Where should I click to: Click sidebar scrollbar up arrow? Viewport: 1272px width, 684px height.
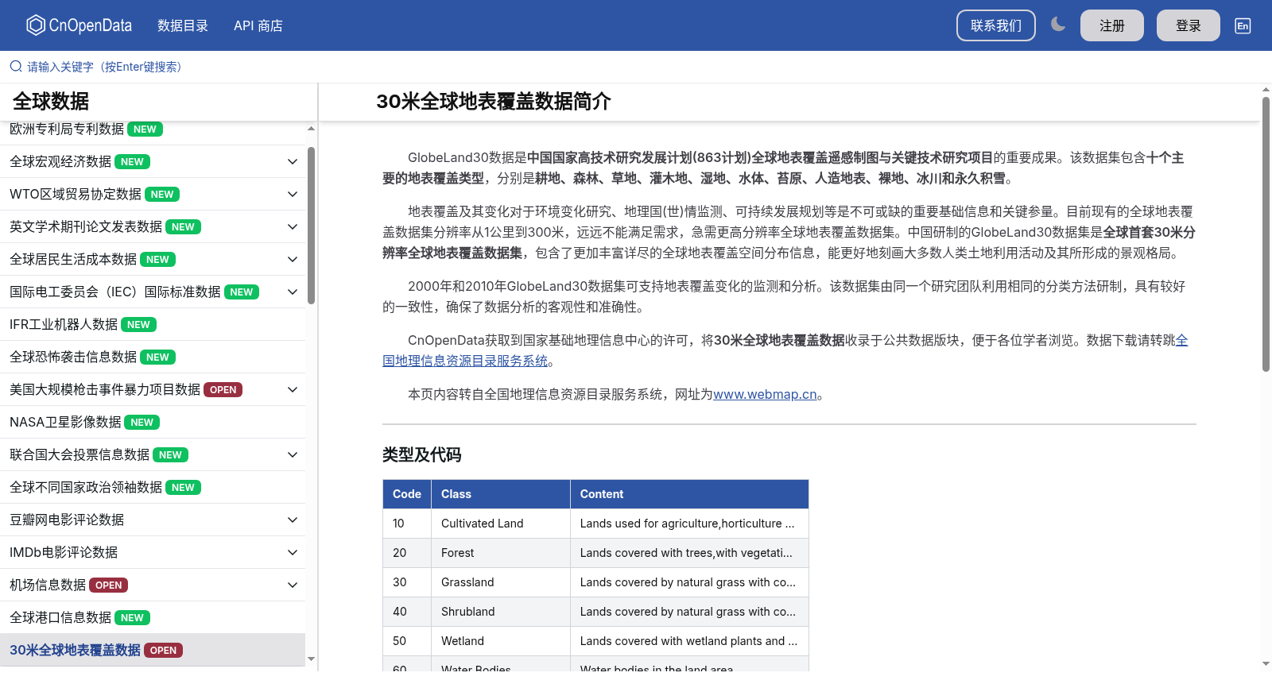(x=311, y=128)
